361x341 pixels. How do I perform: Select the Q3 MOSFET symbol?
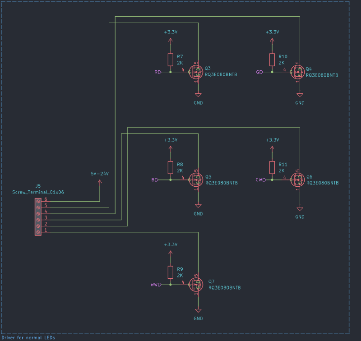[196, 72]
